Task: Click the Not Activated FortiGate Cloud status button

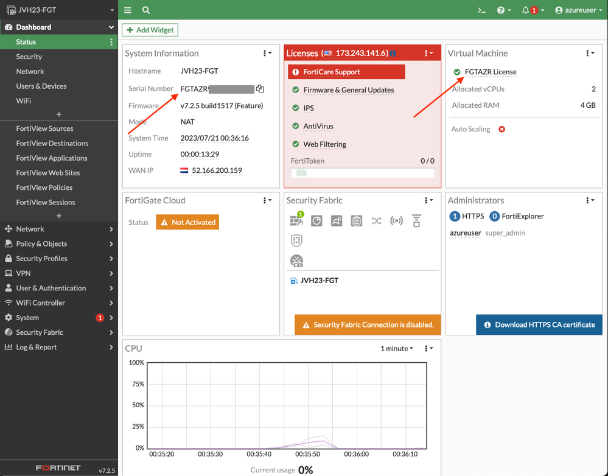Action: [x=187, y=222]
